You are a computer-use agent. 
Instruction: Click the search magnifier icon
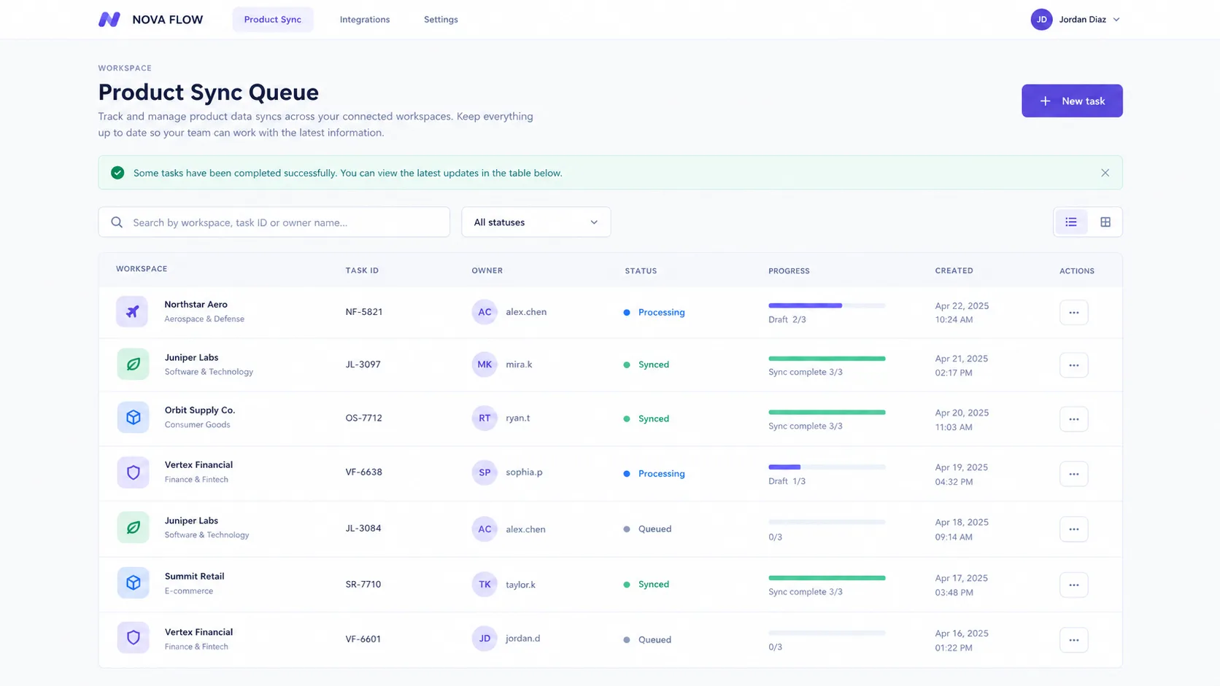[117, 222]
